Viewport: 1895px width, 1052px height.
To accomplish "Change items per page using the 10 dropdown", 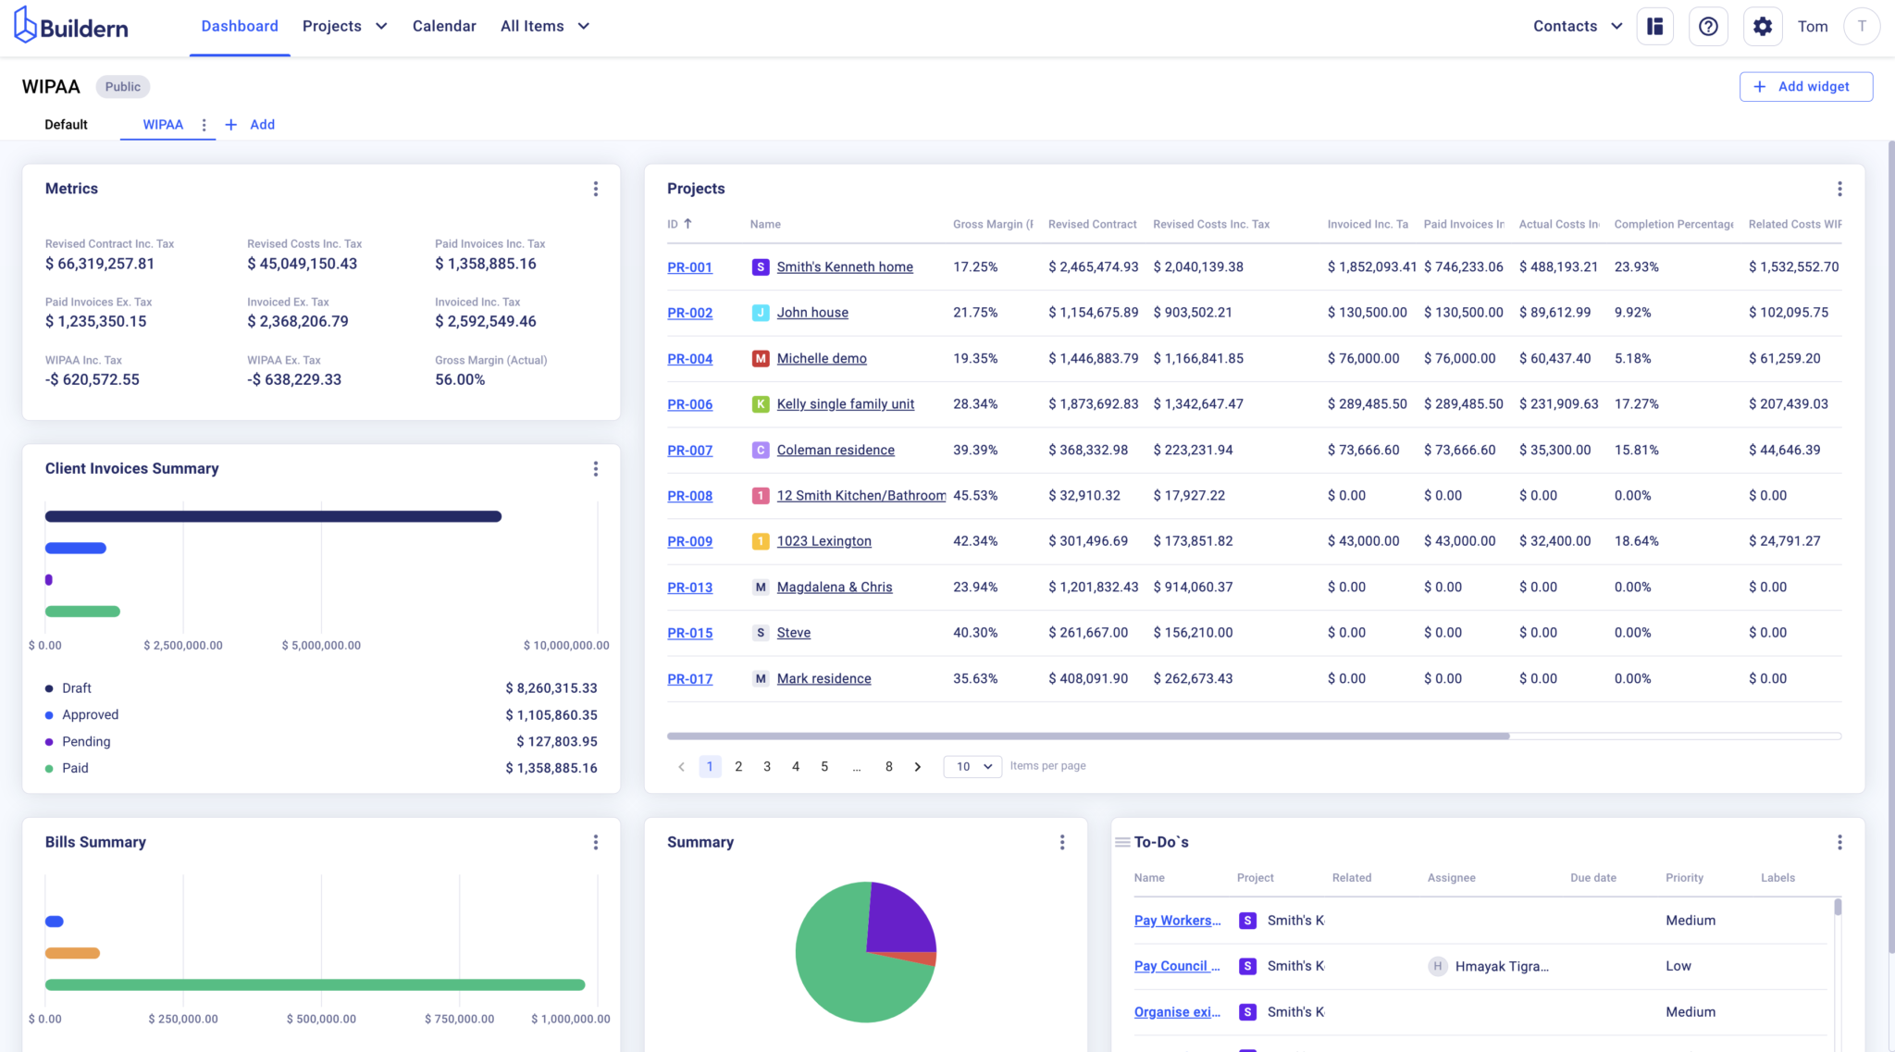I will click(x=972, y=766).
